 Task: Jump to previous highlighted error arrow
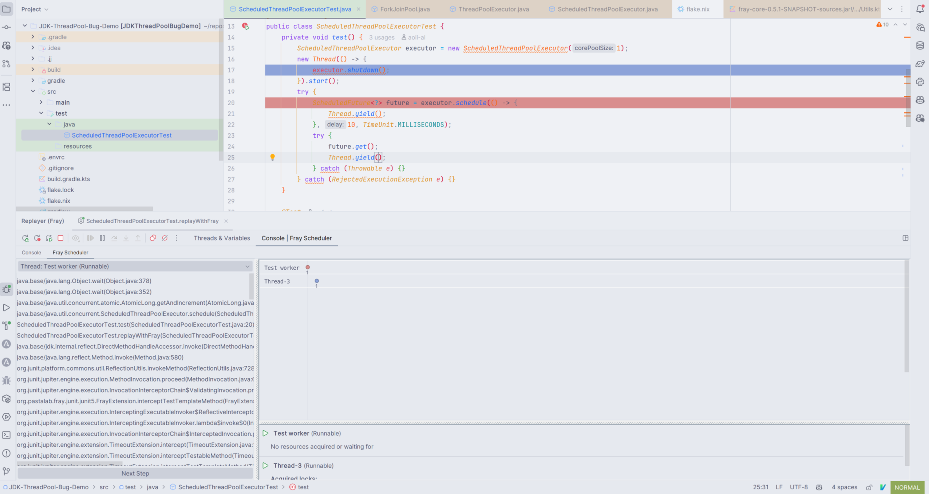click(896, 25)
